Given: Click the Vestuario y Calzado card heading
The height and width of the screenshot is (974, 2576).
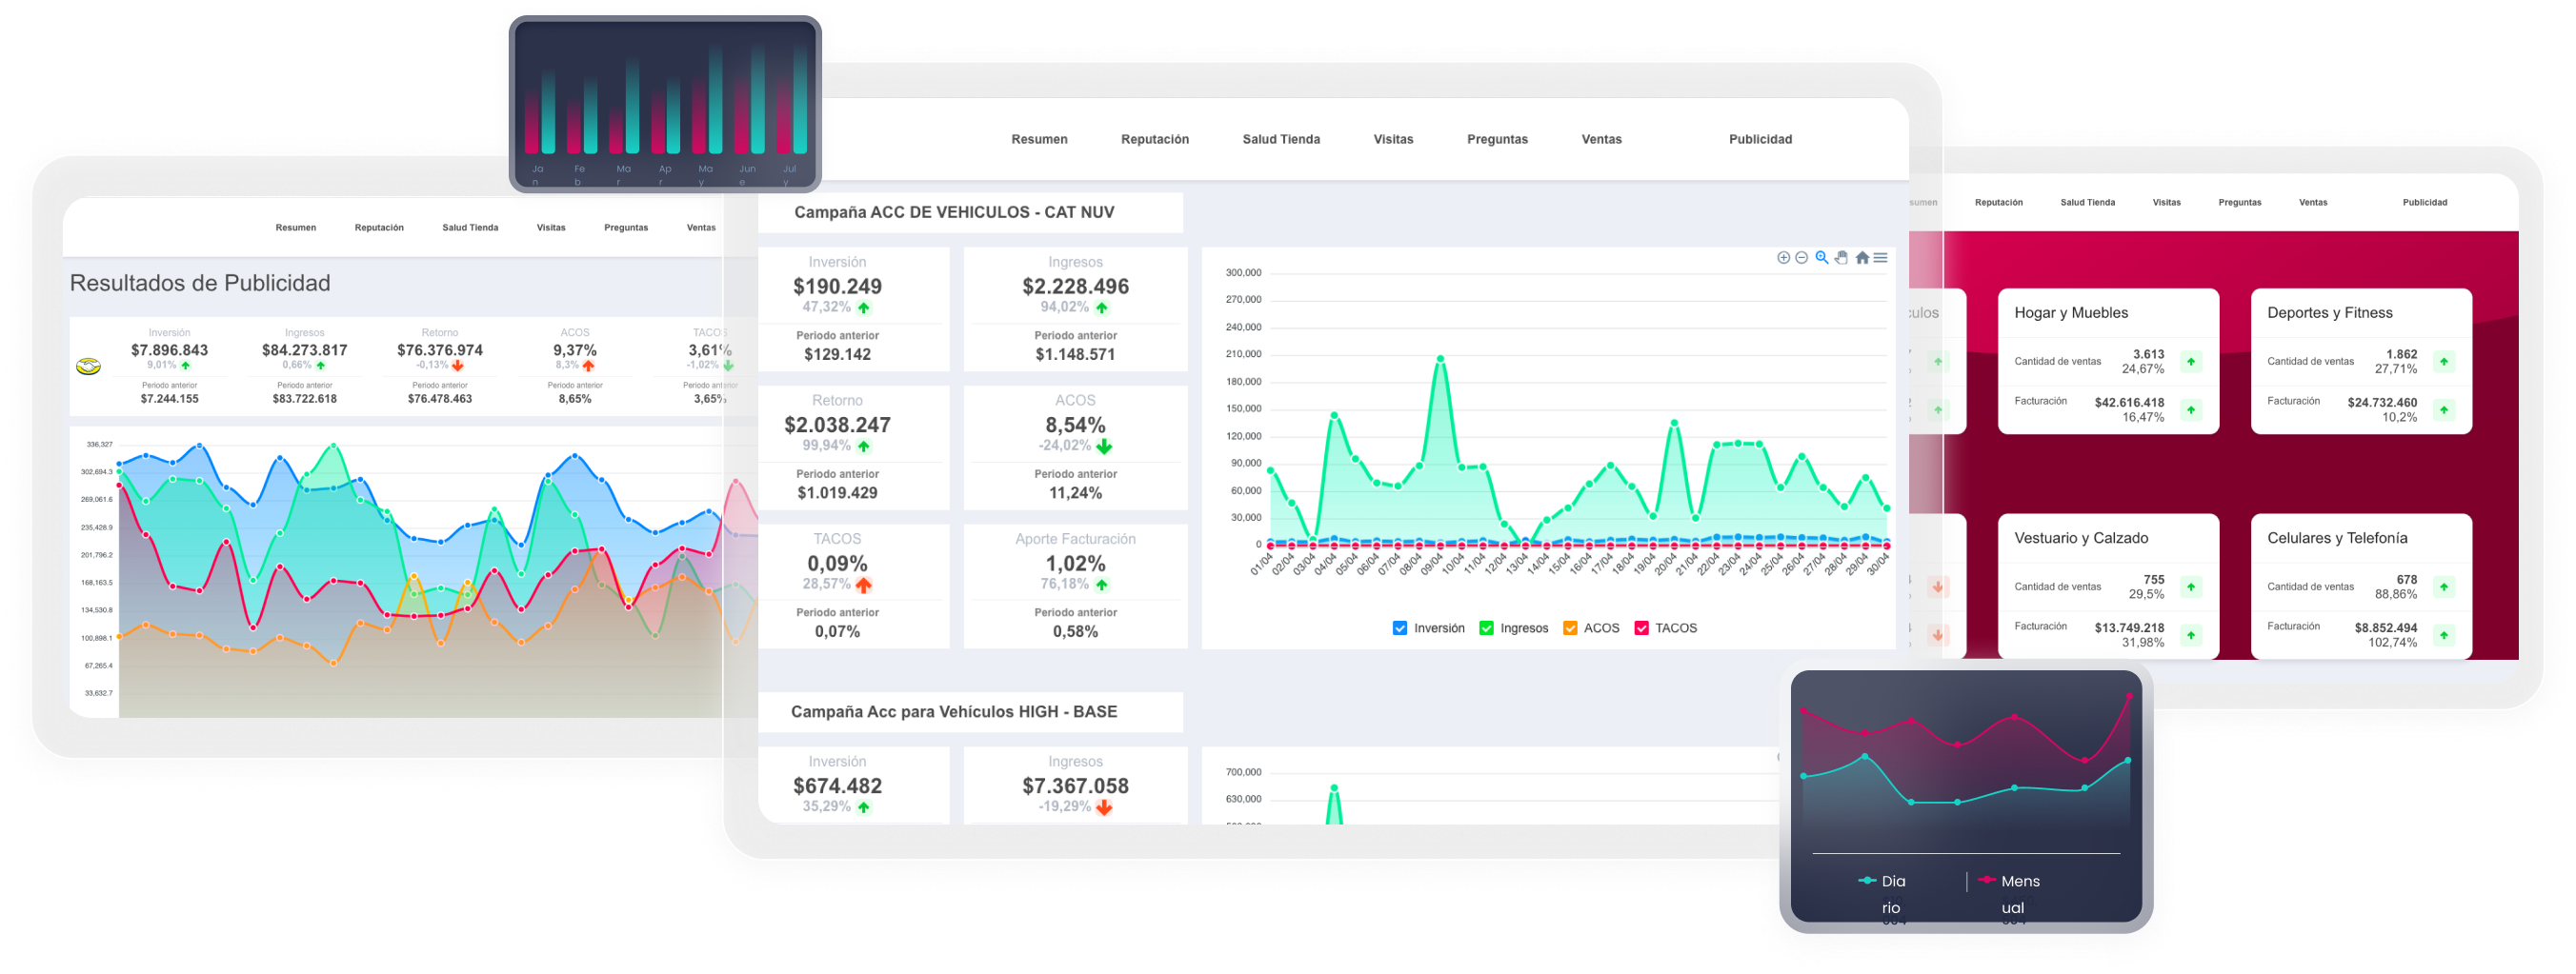Looking at the screenshot, I should pos(2081,539).
